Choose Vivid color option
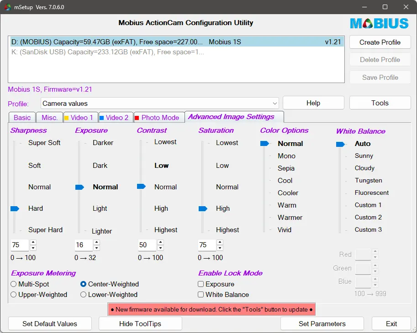Viewport: 417px width, 333px height. coord(284,230)
